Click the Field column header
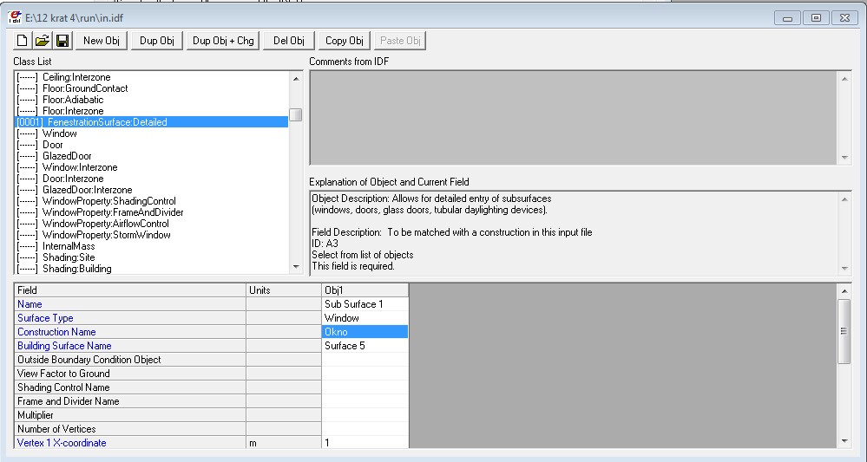 (x=130, y=290)
